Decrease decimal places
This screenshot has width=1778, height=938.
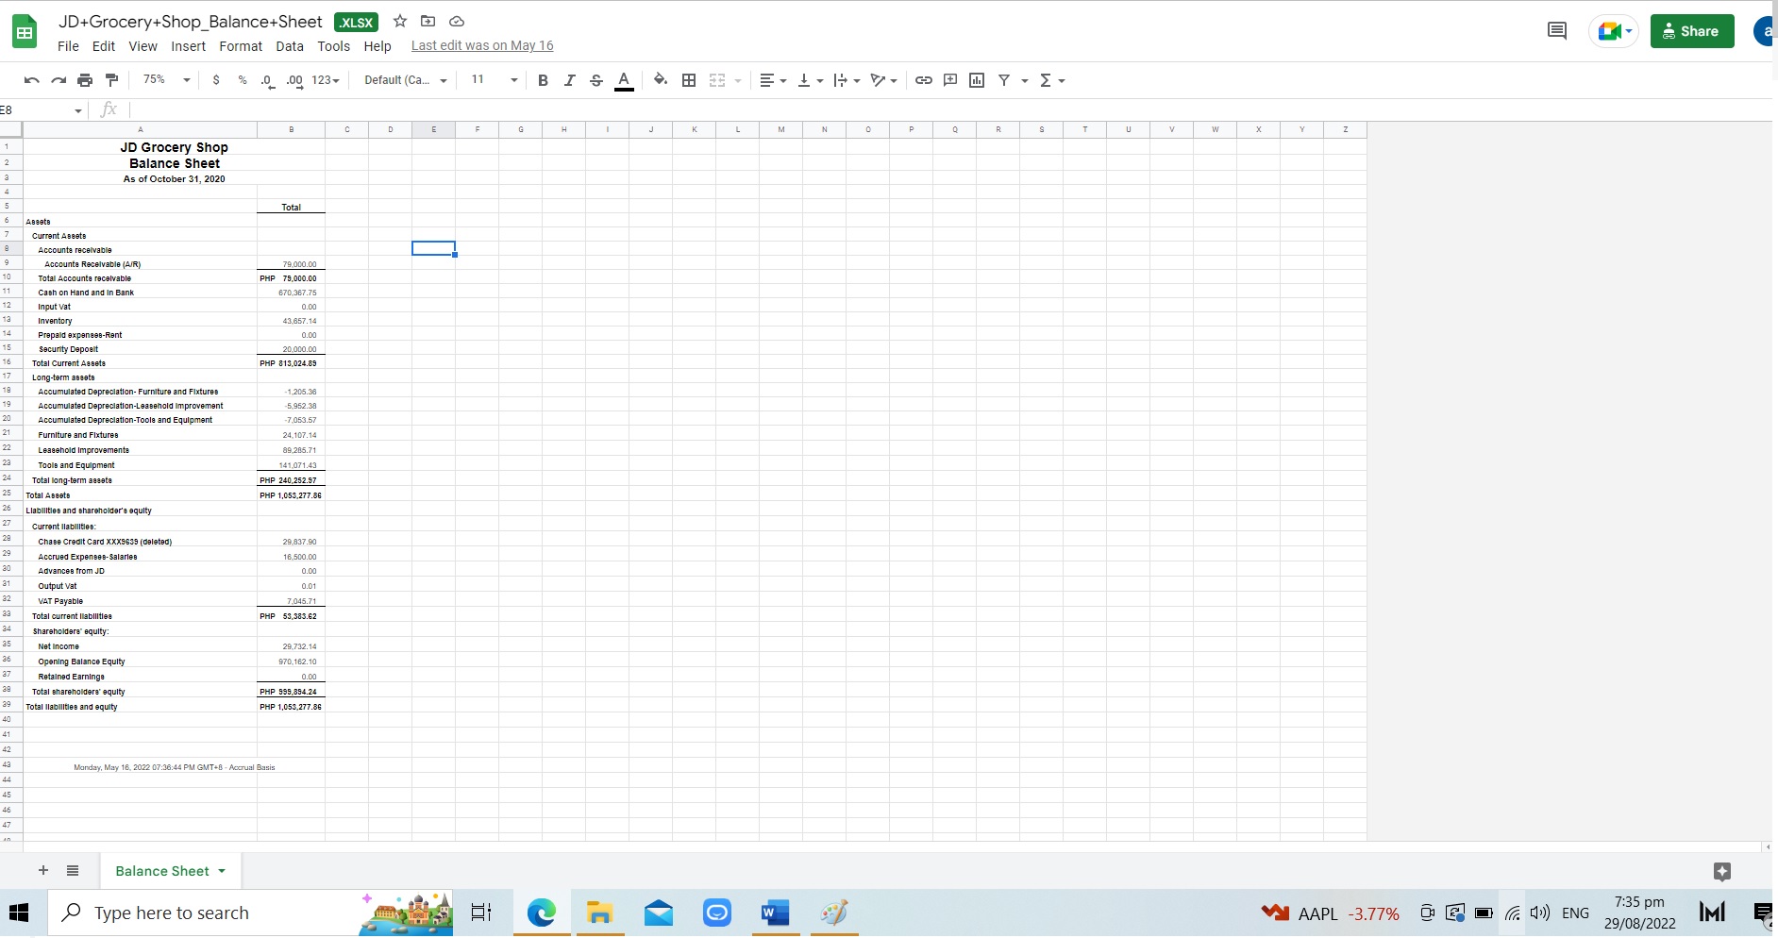click(268, 80)
